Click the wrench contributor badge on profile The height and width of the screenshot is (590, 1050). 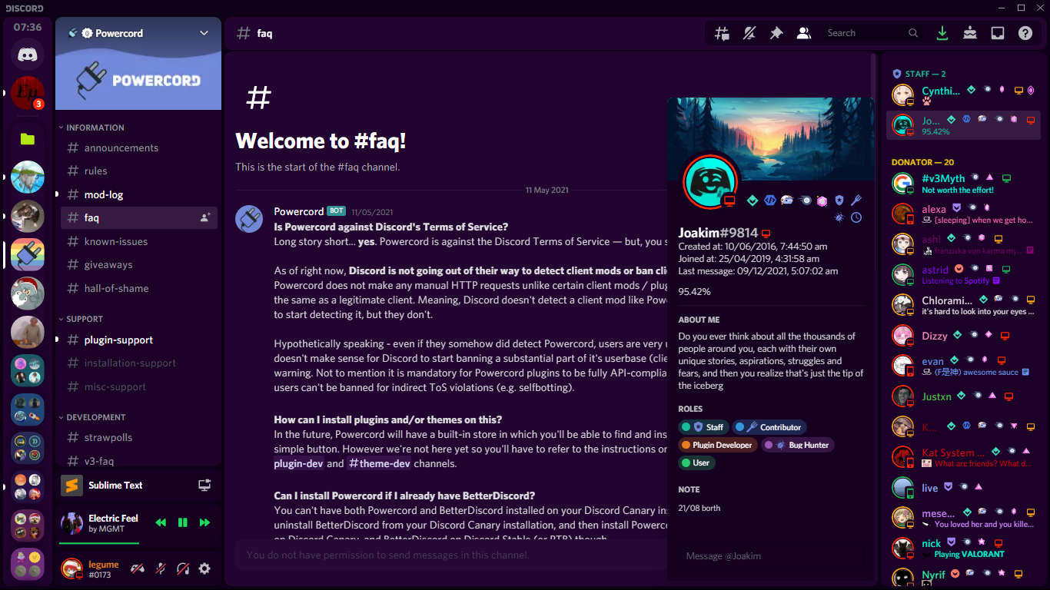click(x=856, y=201)
